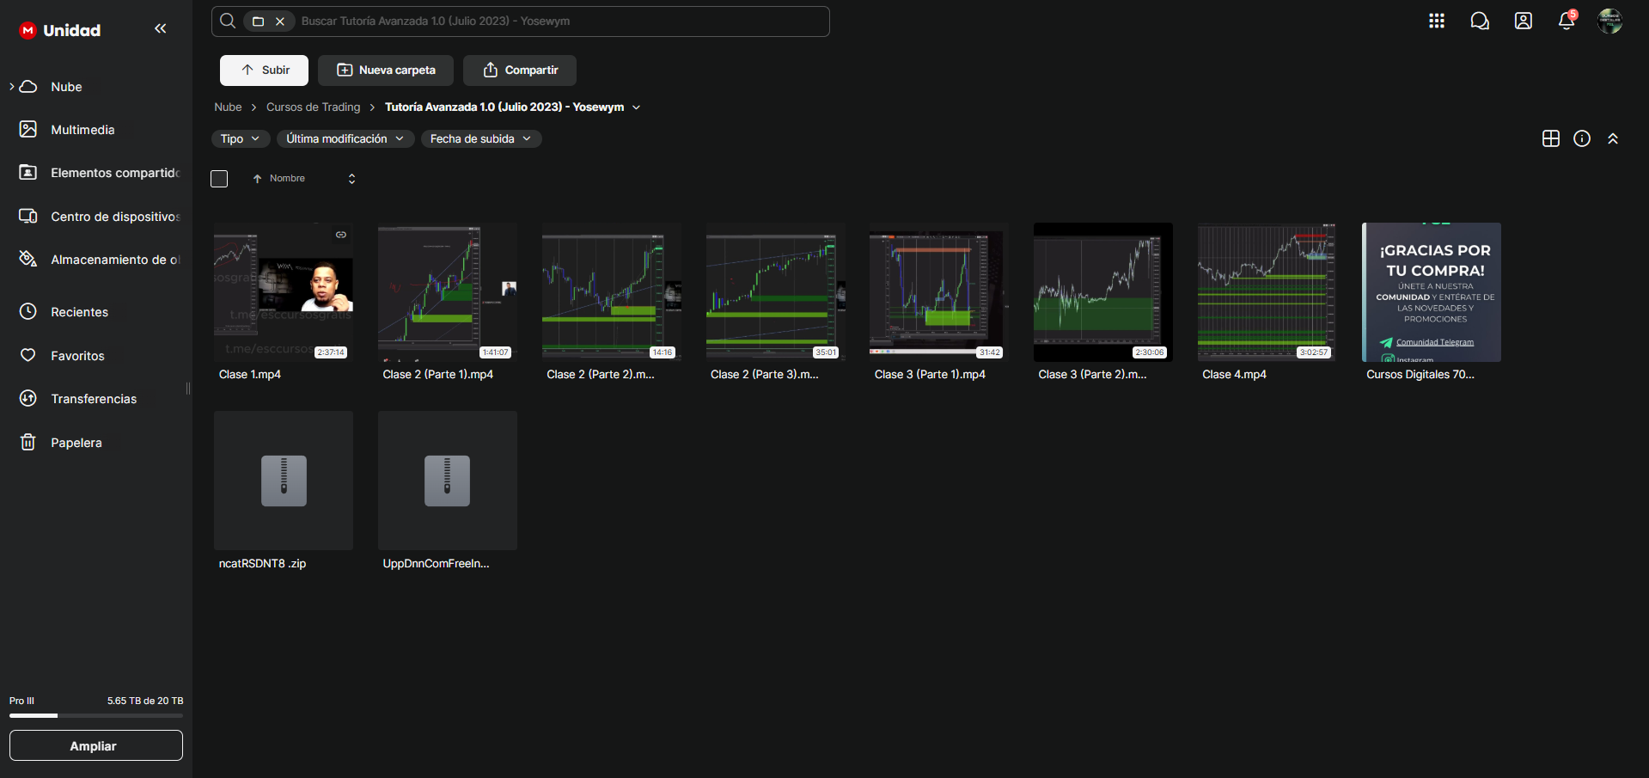This screenshot has height=778, width=1649.
Task: Open the chat bubble icon
Action: tap(1479, 21)
